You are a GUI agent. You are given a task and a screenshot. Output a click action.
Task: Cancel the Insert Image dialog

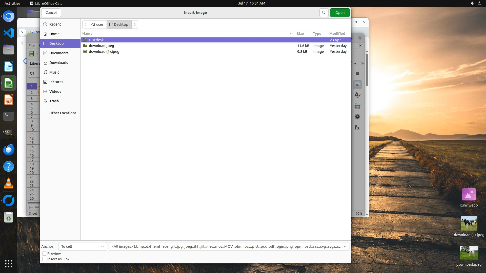pyautogui.click(x=51, y=13)
